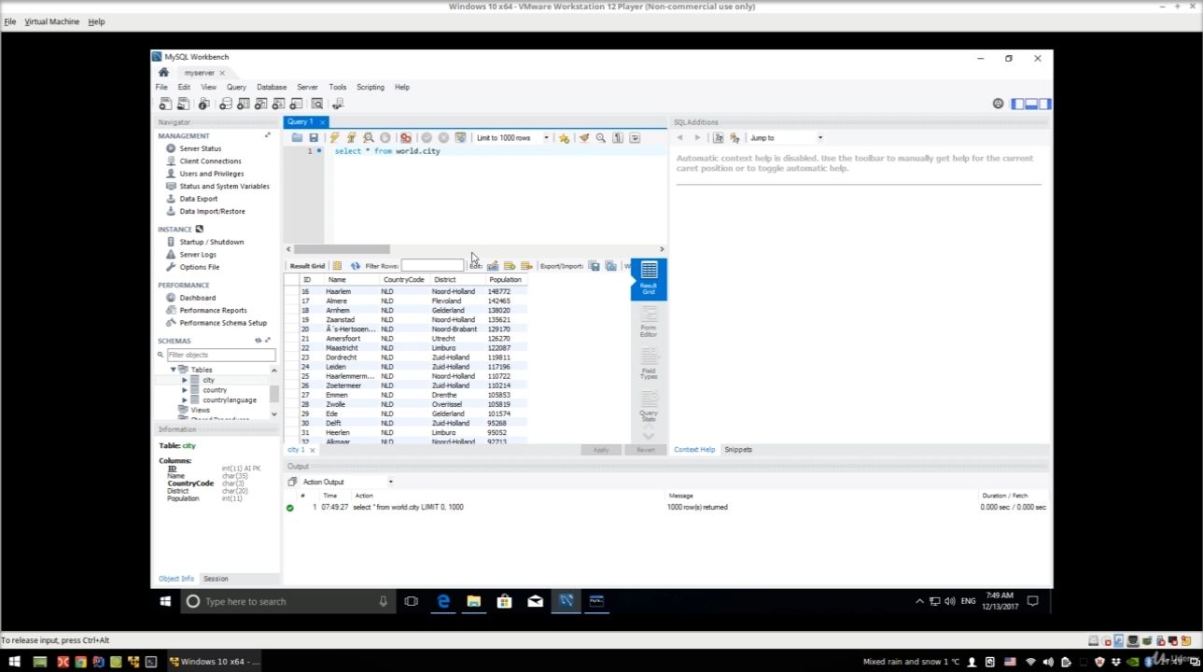
Task: Open Server Status page
Action: click(x=200, y=148)
